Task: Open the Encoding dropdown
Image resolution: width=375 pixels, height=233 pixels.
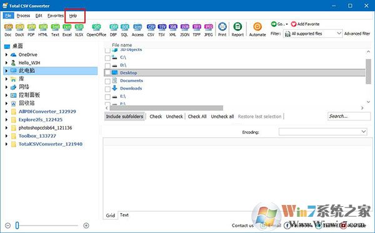Action: click(x=322, y=131)
